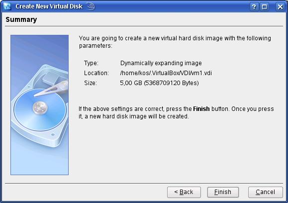Viewport: 288px width, 203px height.
Task: Click the Dynamically expanding image value
Action: click(x=161, y=63)
